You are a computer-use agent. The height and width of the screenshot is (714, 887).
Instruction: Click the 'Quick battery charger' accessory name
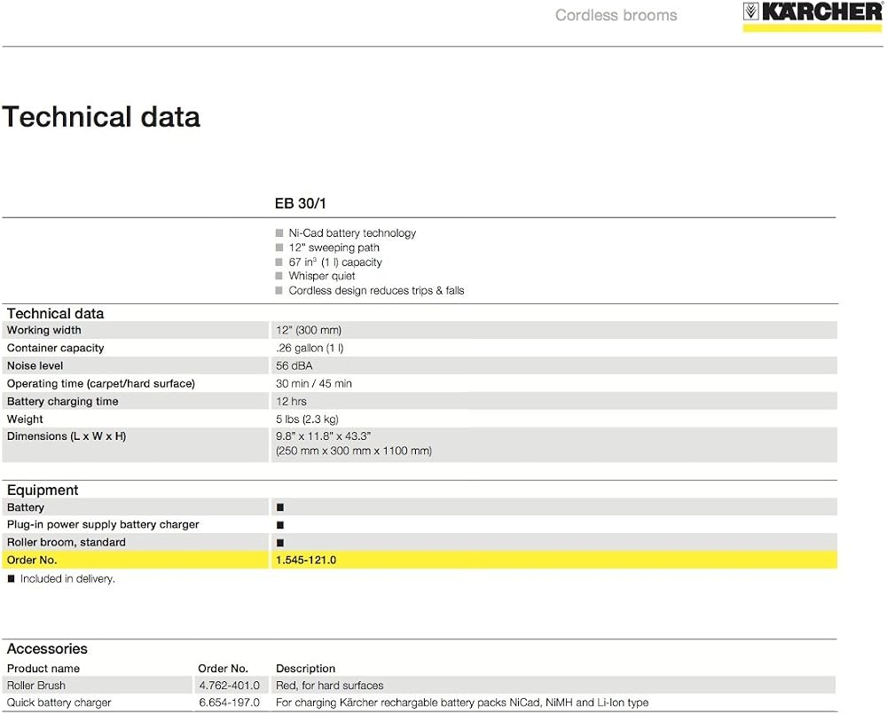pyautogui.click(x=59, y=702)
